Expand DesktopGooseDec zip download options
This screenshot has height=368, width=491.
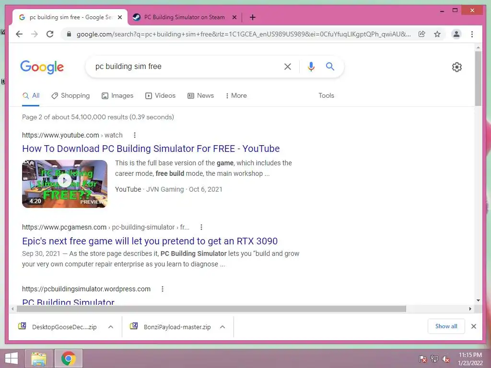coord(111,327)
